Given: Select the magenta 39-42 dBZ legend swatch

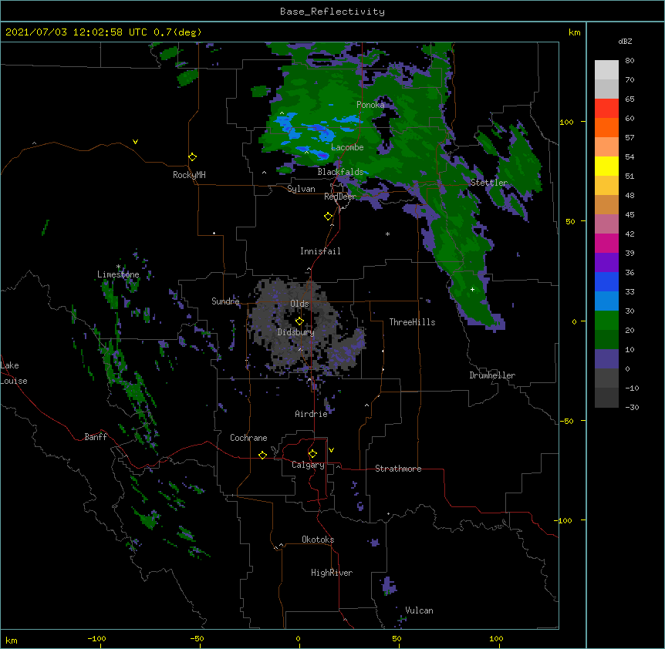Looking at the screenshot, I should coord(606,244).
